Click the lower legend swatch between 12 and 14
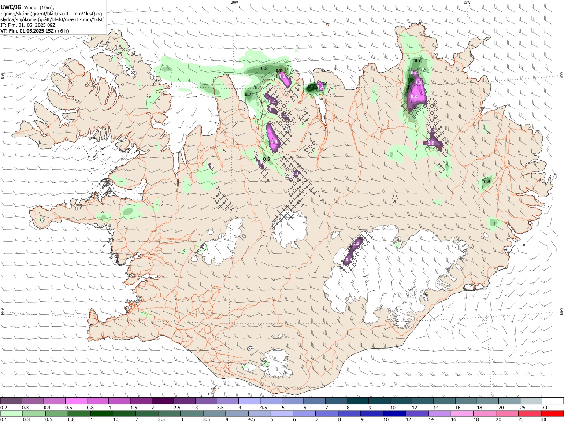 pos(416,413)
